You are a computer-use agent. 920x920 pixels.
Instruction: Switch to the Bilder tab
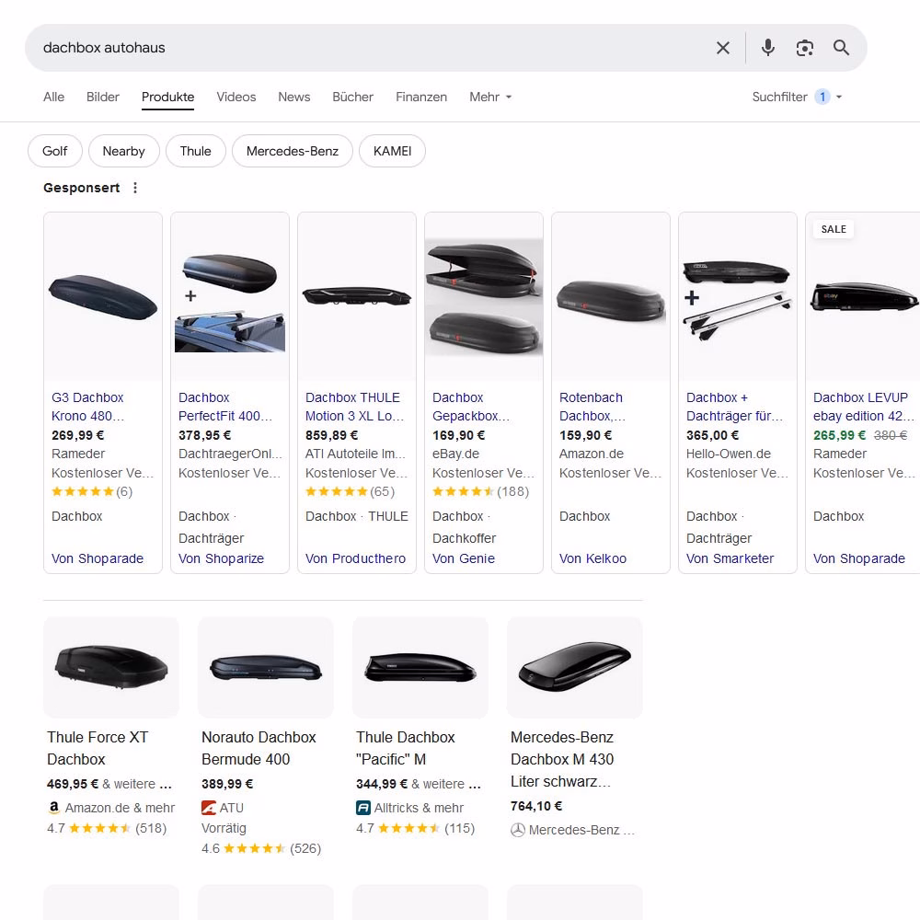[102, 97]
